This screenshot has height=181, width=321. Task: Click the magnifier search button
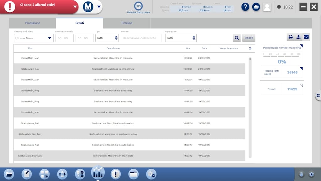coord(237,38)
